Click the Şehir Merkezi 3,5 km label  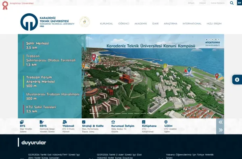click(38, 45)
